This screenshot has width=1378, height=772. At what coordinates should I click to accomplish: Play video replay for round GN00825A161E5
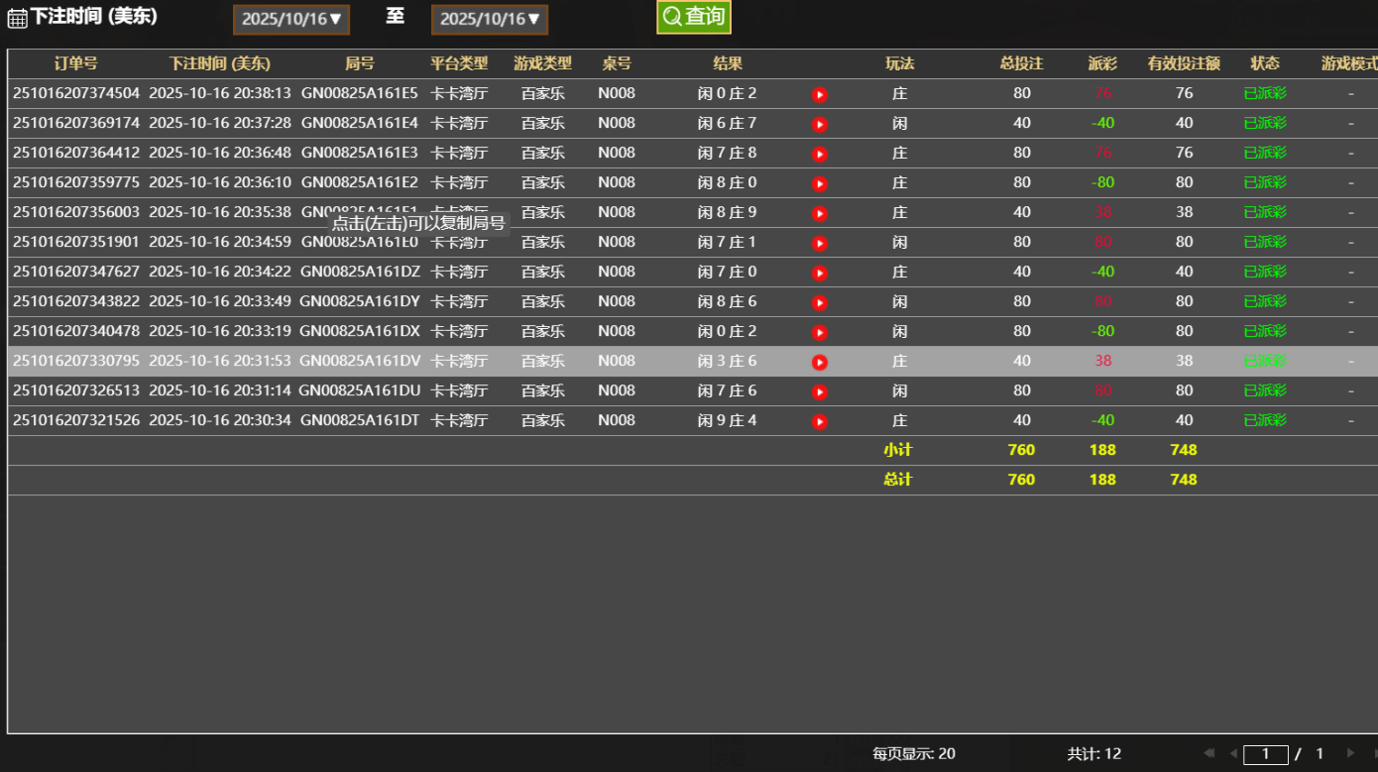coord(820,94)
